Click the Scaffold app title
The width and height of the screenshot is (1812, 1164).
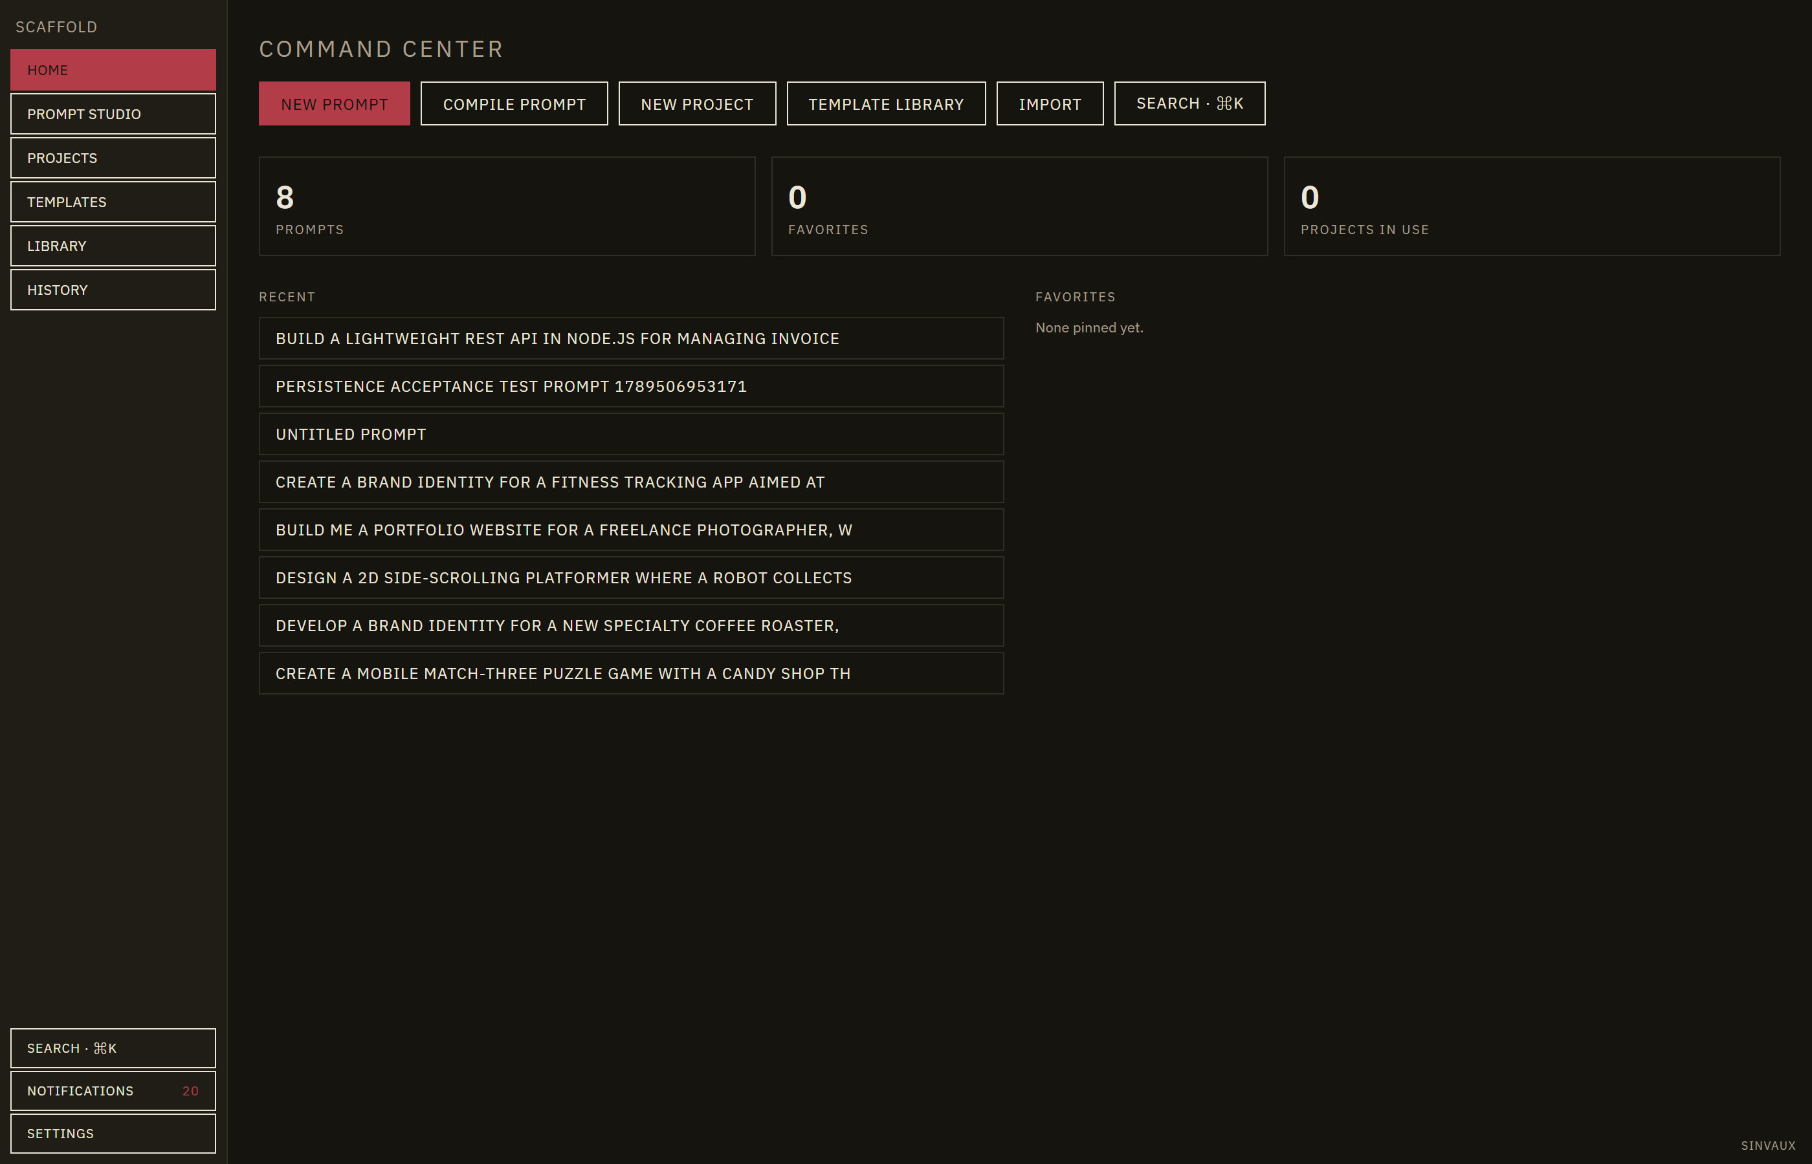tap(57, 27)
